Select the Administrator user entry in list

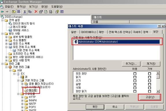(x=116, y=42)
